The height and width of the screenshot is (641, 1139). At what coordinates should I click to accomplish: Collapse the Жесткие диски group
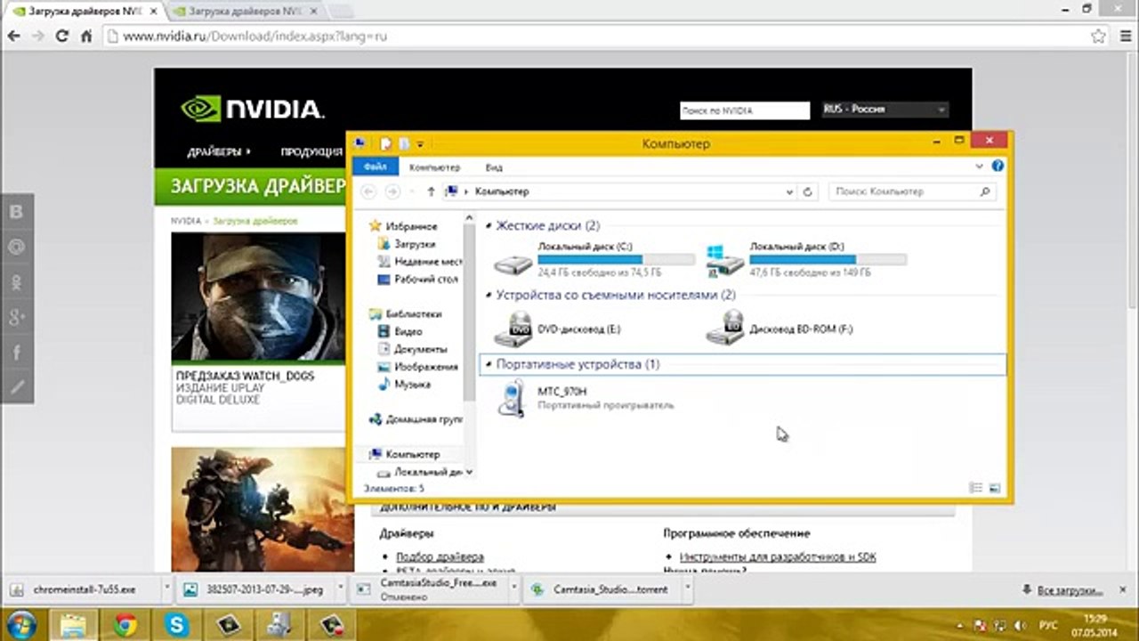[489, 226]
